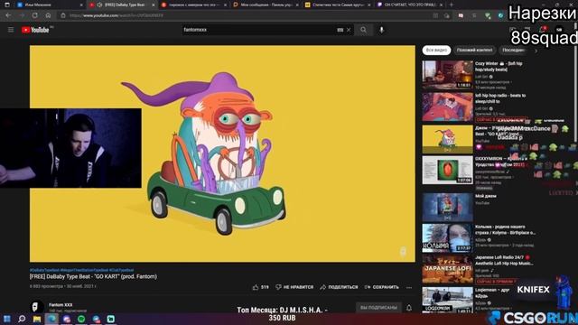The image size is (578, 325).
Task: Like the video with thumbs-up 519
Action: tap(261, 287)
